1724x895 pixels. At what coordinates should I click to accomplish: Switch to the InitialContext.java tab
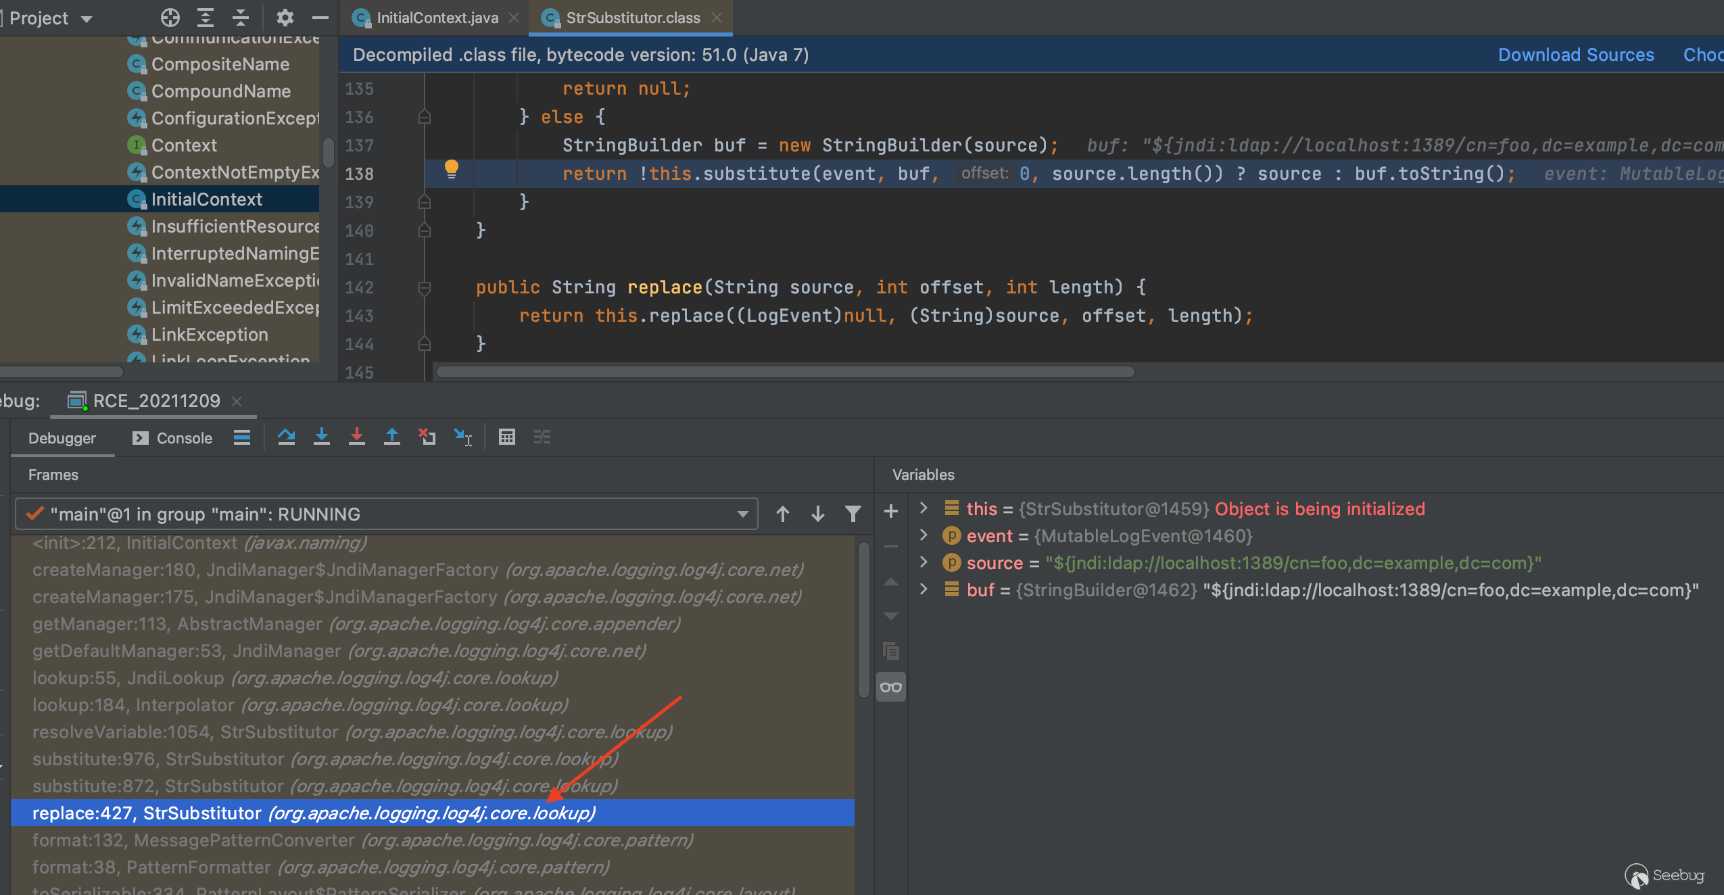[437, 18]
